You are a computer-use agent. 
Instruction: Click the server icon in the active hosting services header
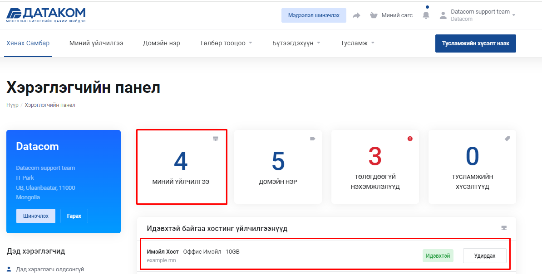[504, 228]
